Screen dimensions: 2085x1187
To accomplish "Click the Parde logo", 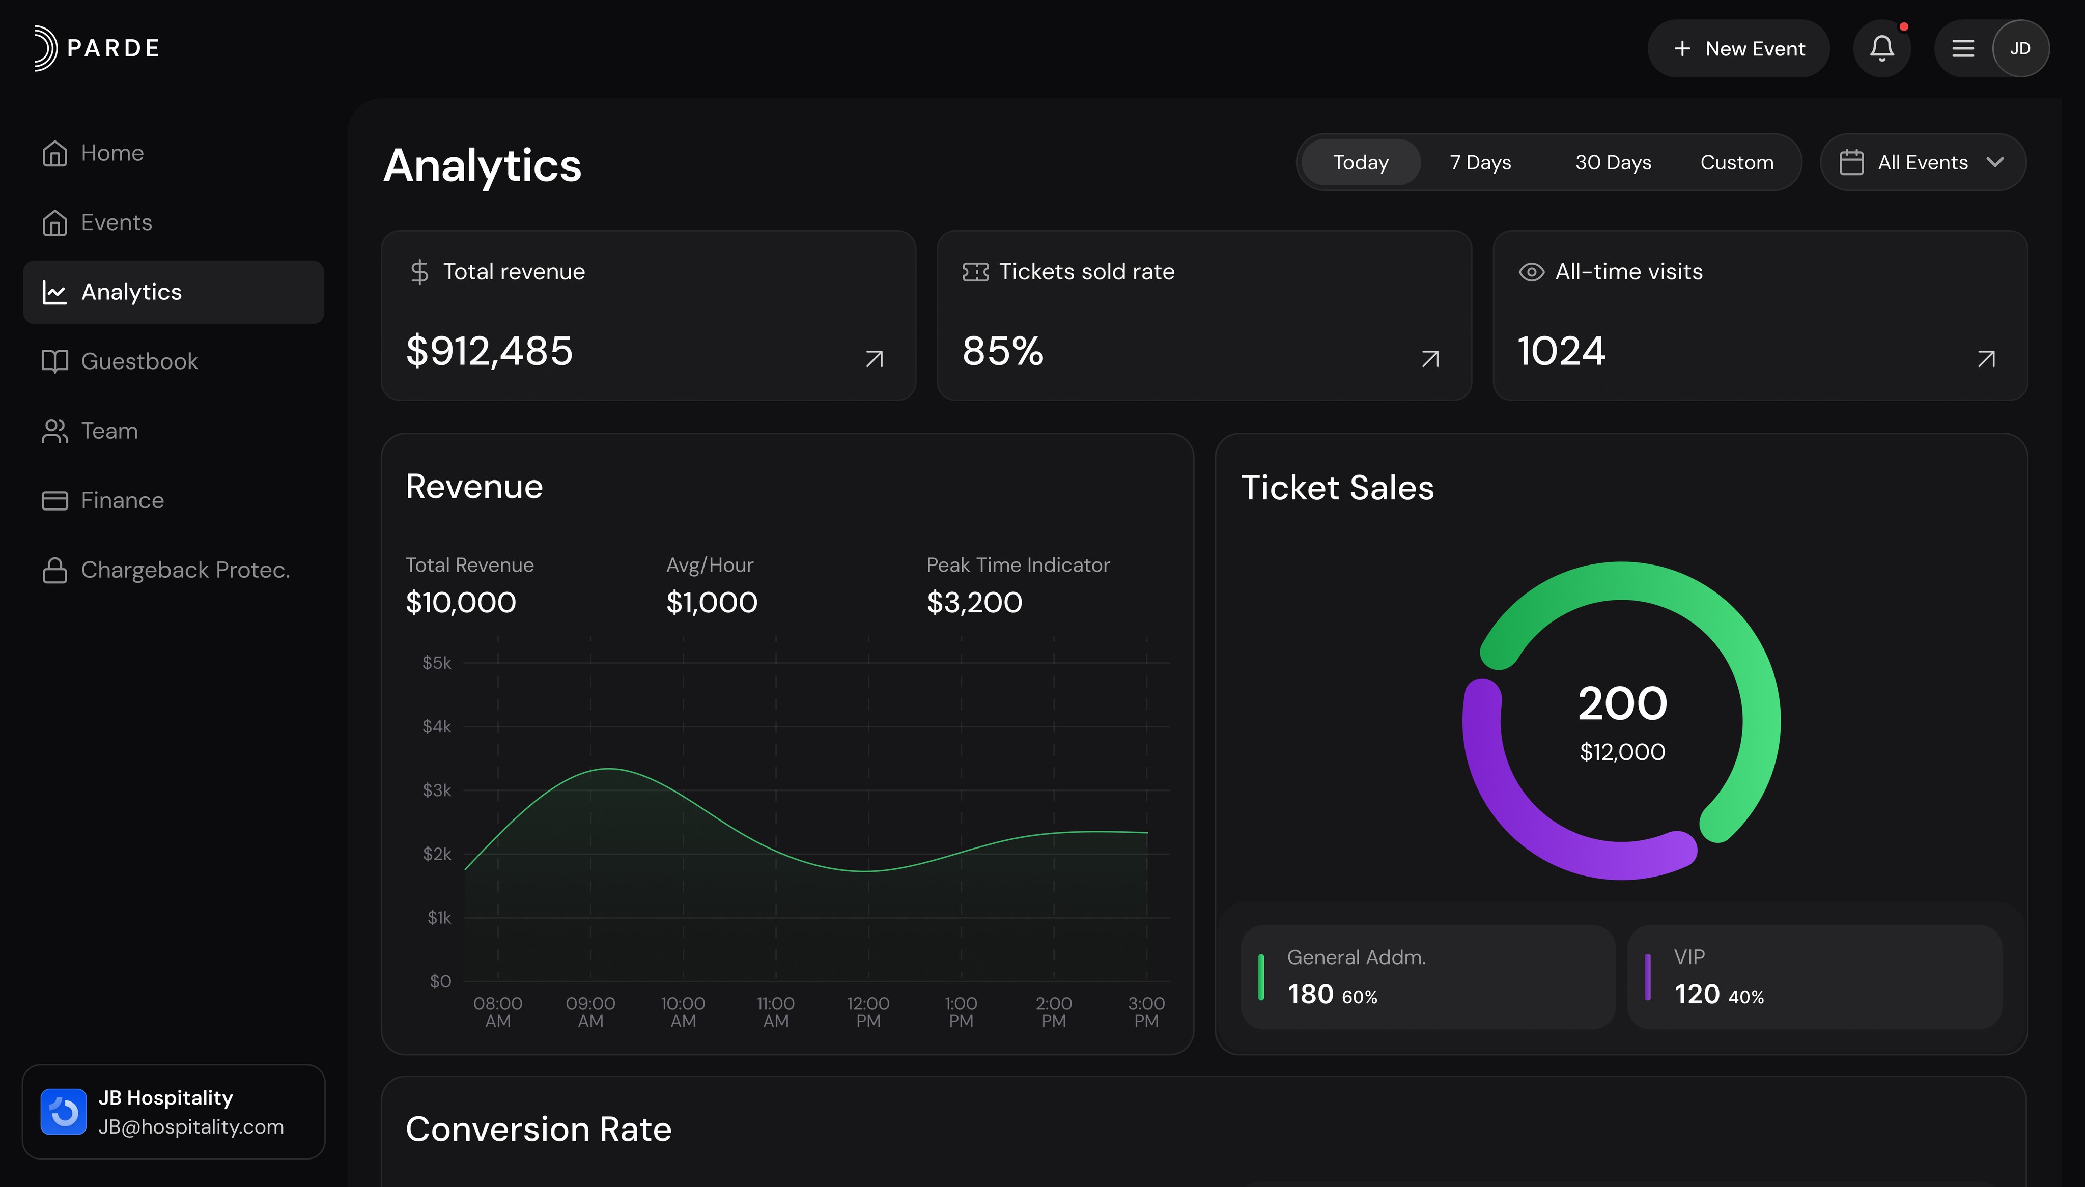I will [x=96, y=48].
